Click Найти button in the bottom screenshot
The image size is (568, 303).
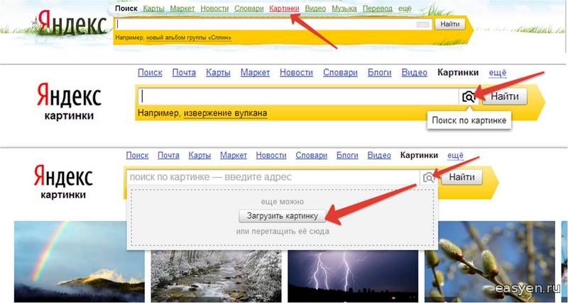pyautogui.click(x=462, y=177)
